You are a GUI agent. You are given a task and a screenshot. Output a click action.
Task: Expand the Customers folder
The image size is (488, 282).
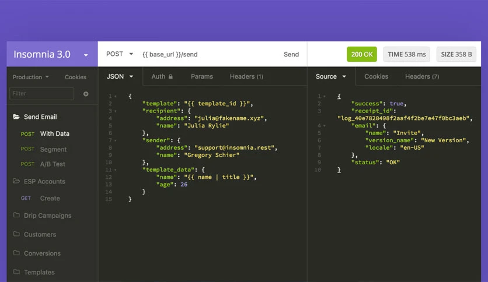pos(40,234)
